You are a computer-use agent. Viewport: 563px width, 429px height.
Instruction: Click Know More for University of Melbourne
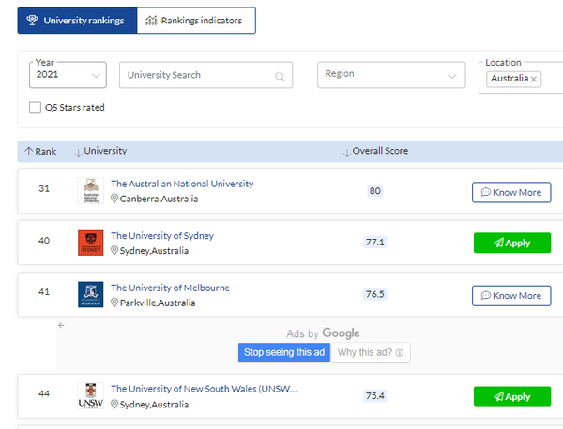pos(511,296)
